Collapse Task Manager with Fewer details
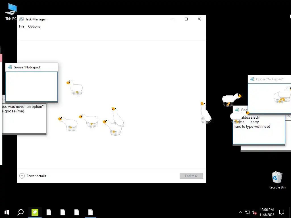Viewport: 291px width, 218px height. (x=33, y=176)
